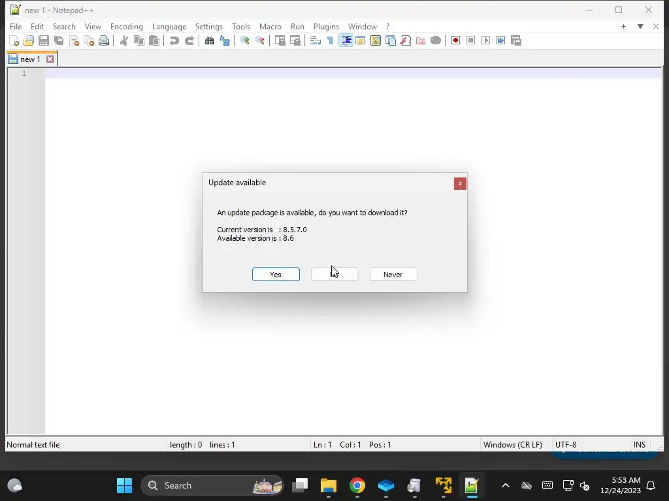Screen dimensions: 669x501
Task: Print the document toolbar icon
Action: 104,40
